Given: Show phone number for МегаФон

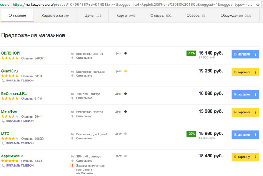Looking at the screenshot, I should (x=20, y=121).
